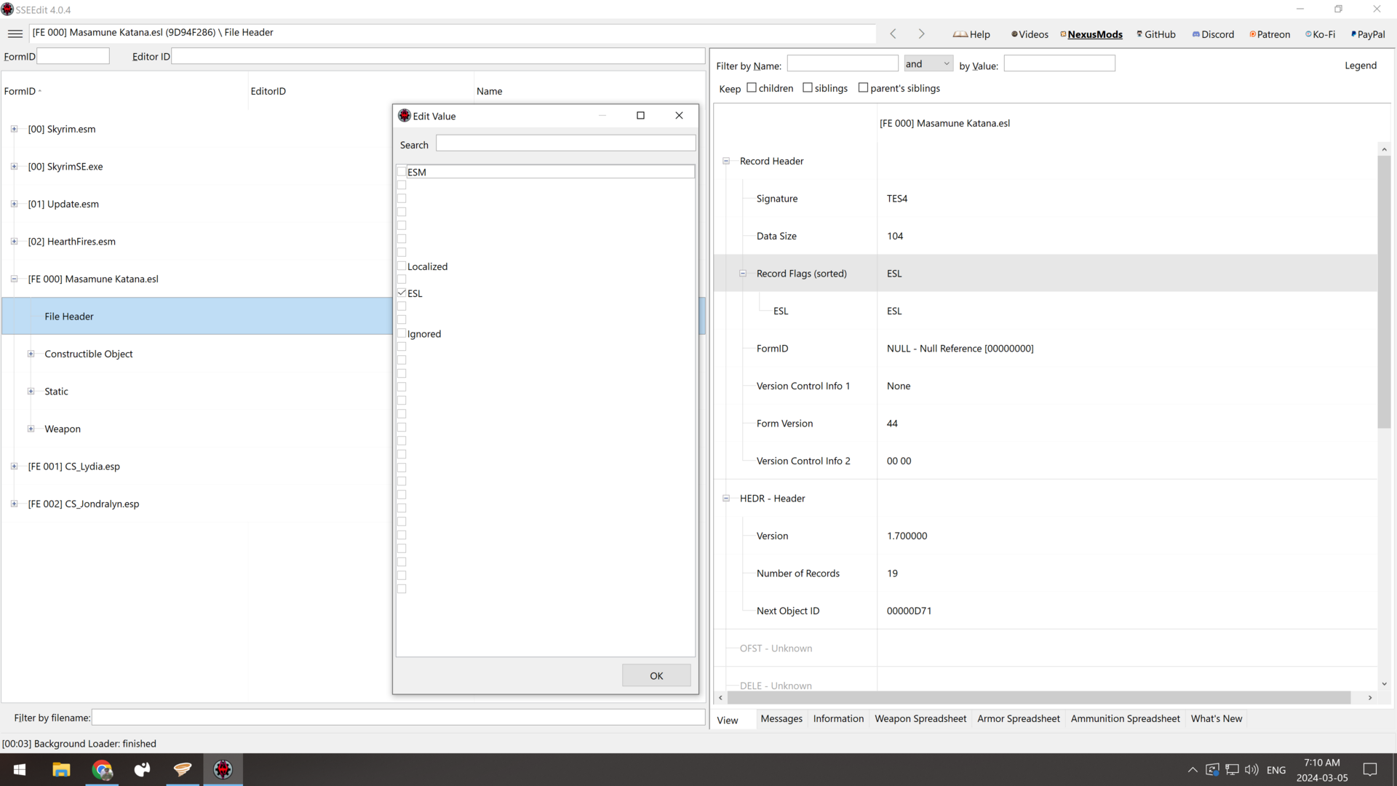
Task: Enable Keep children checkbox
Action: (x=752, y=88)
